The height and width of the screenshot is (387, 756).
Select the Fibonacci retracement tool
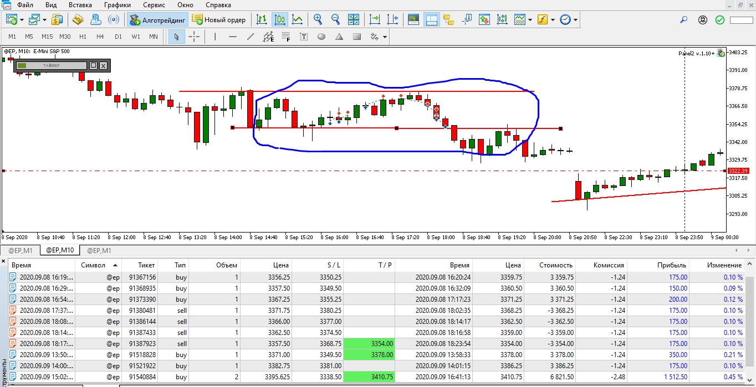(x=286, y=37)
